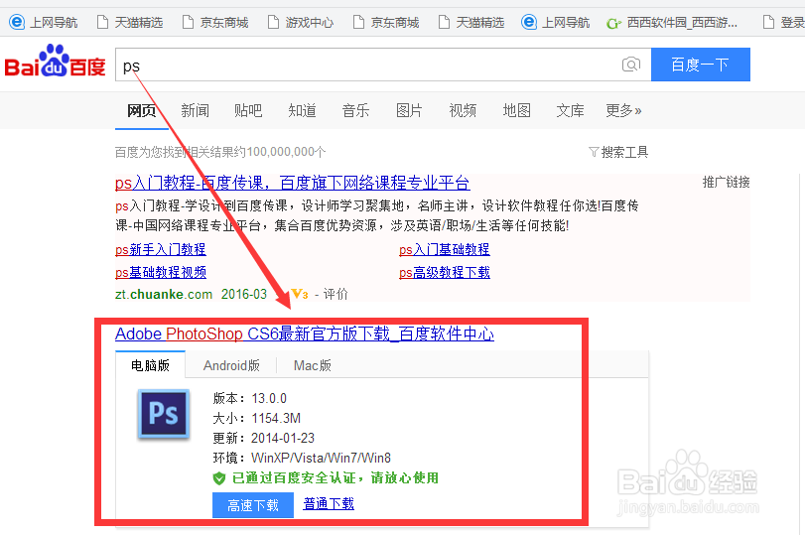Open the Baidu logo homepage
The image size is (805, 535).
click(55, 62)
